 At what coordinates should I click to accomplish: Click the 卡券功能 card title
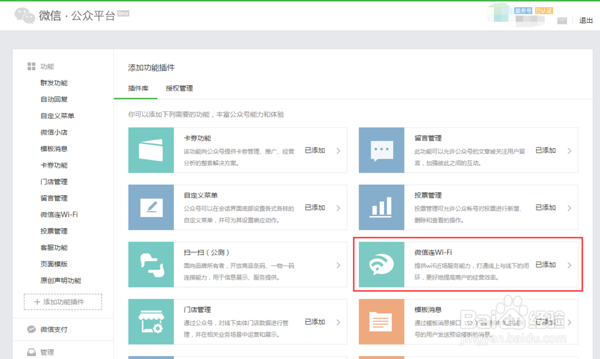(197, 138)
